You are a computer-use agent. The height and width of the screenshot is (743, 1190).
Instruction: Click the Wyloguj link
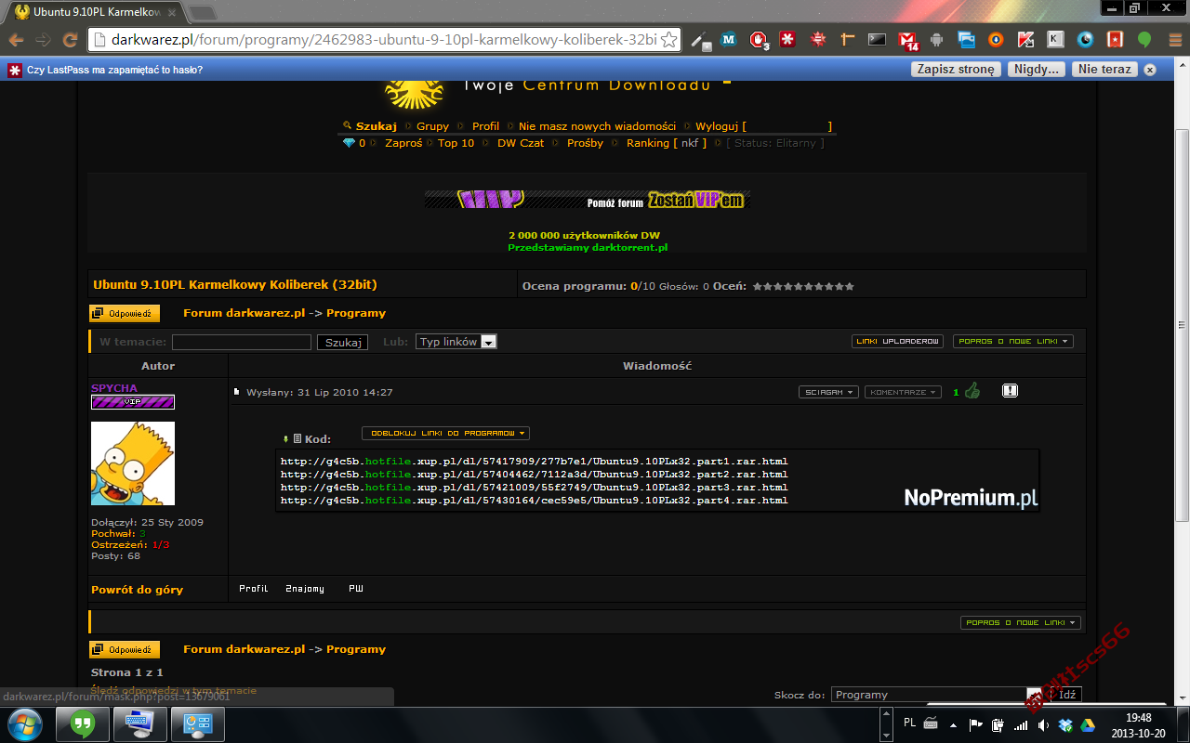[x=718, y=126]
